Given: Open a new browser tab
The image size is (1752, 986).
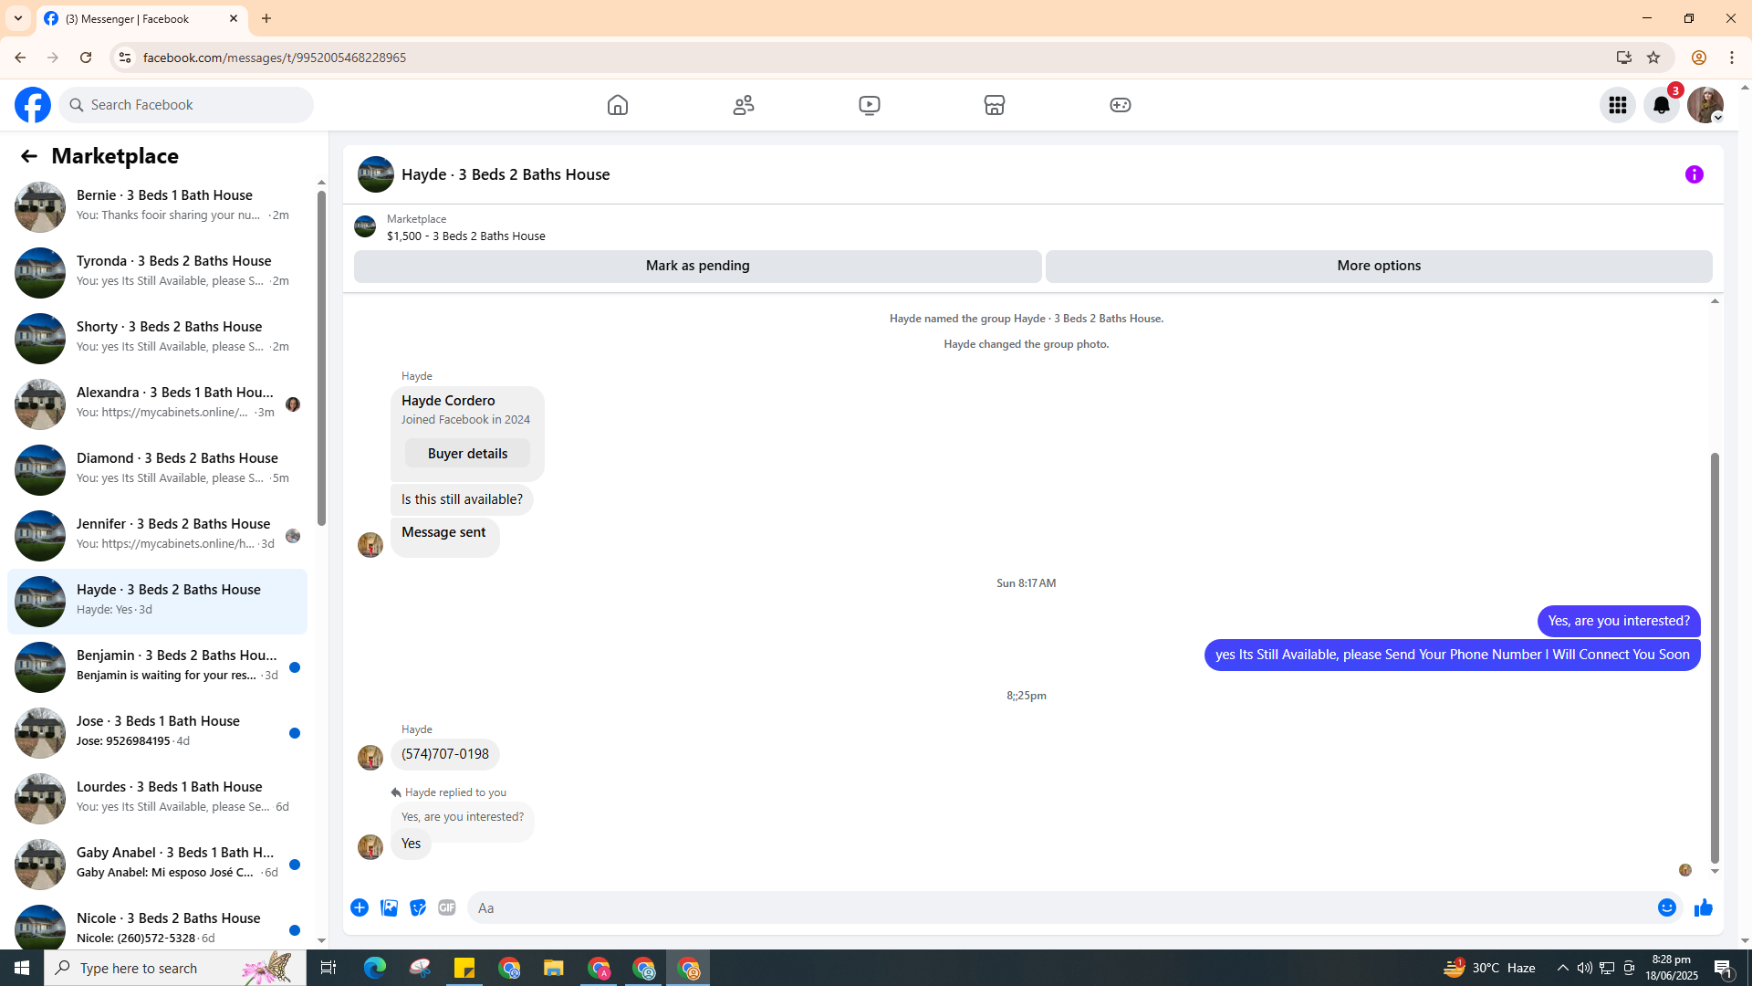Looking at the screenshot, I should [266, 18].
